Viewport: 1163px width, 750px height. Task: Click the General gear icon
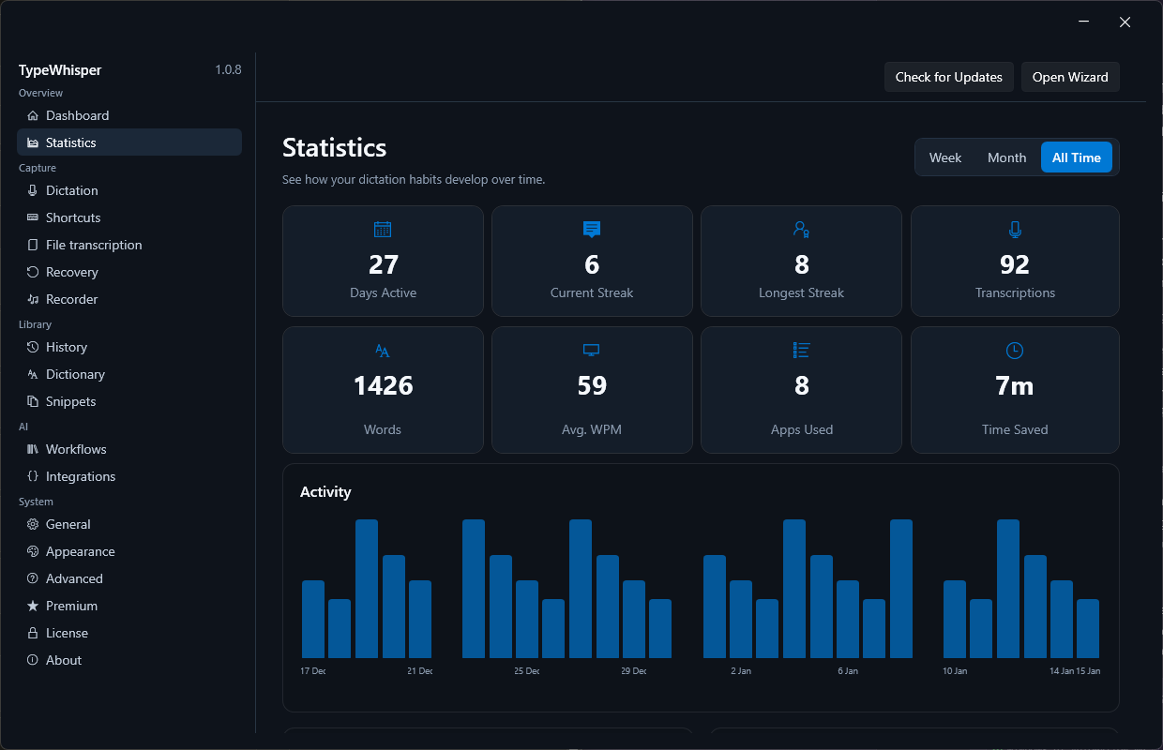click(x=33, y=524)
